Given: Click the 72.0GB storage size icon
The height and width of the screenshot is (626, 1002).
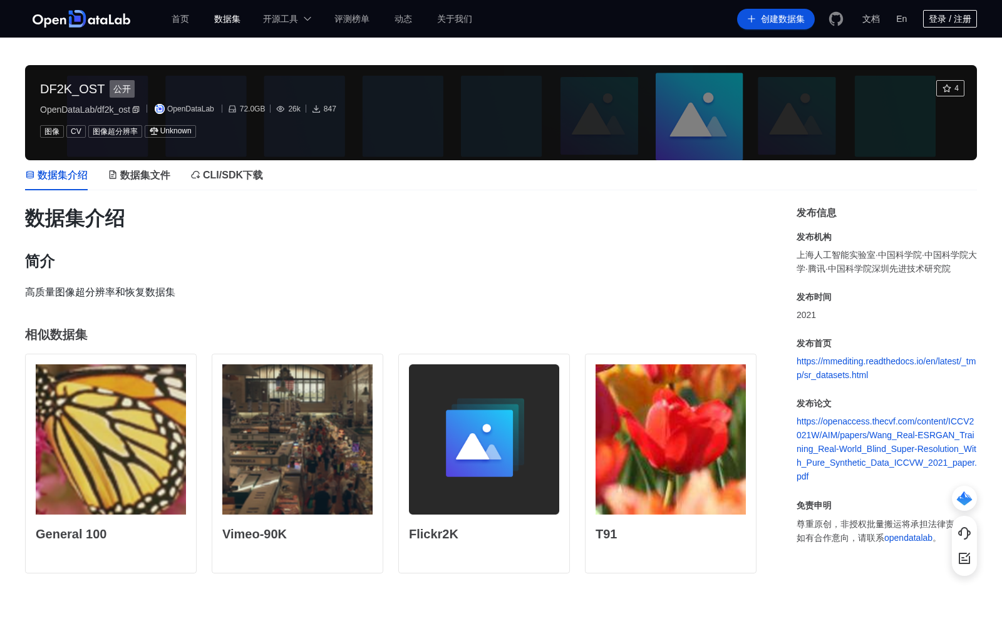Looking at the screenshot, I should (232, 109).
